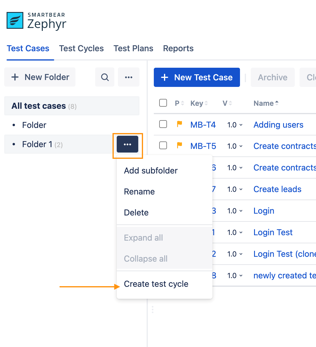This screenshot has height=347, width=316.
Task: Click the New Test Case button
Action: click(197, 77)
